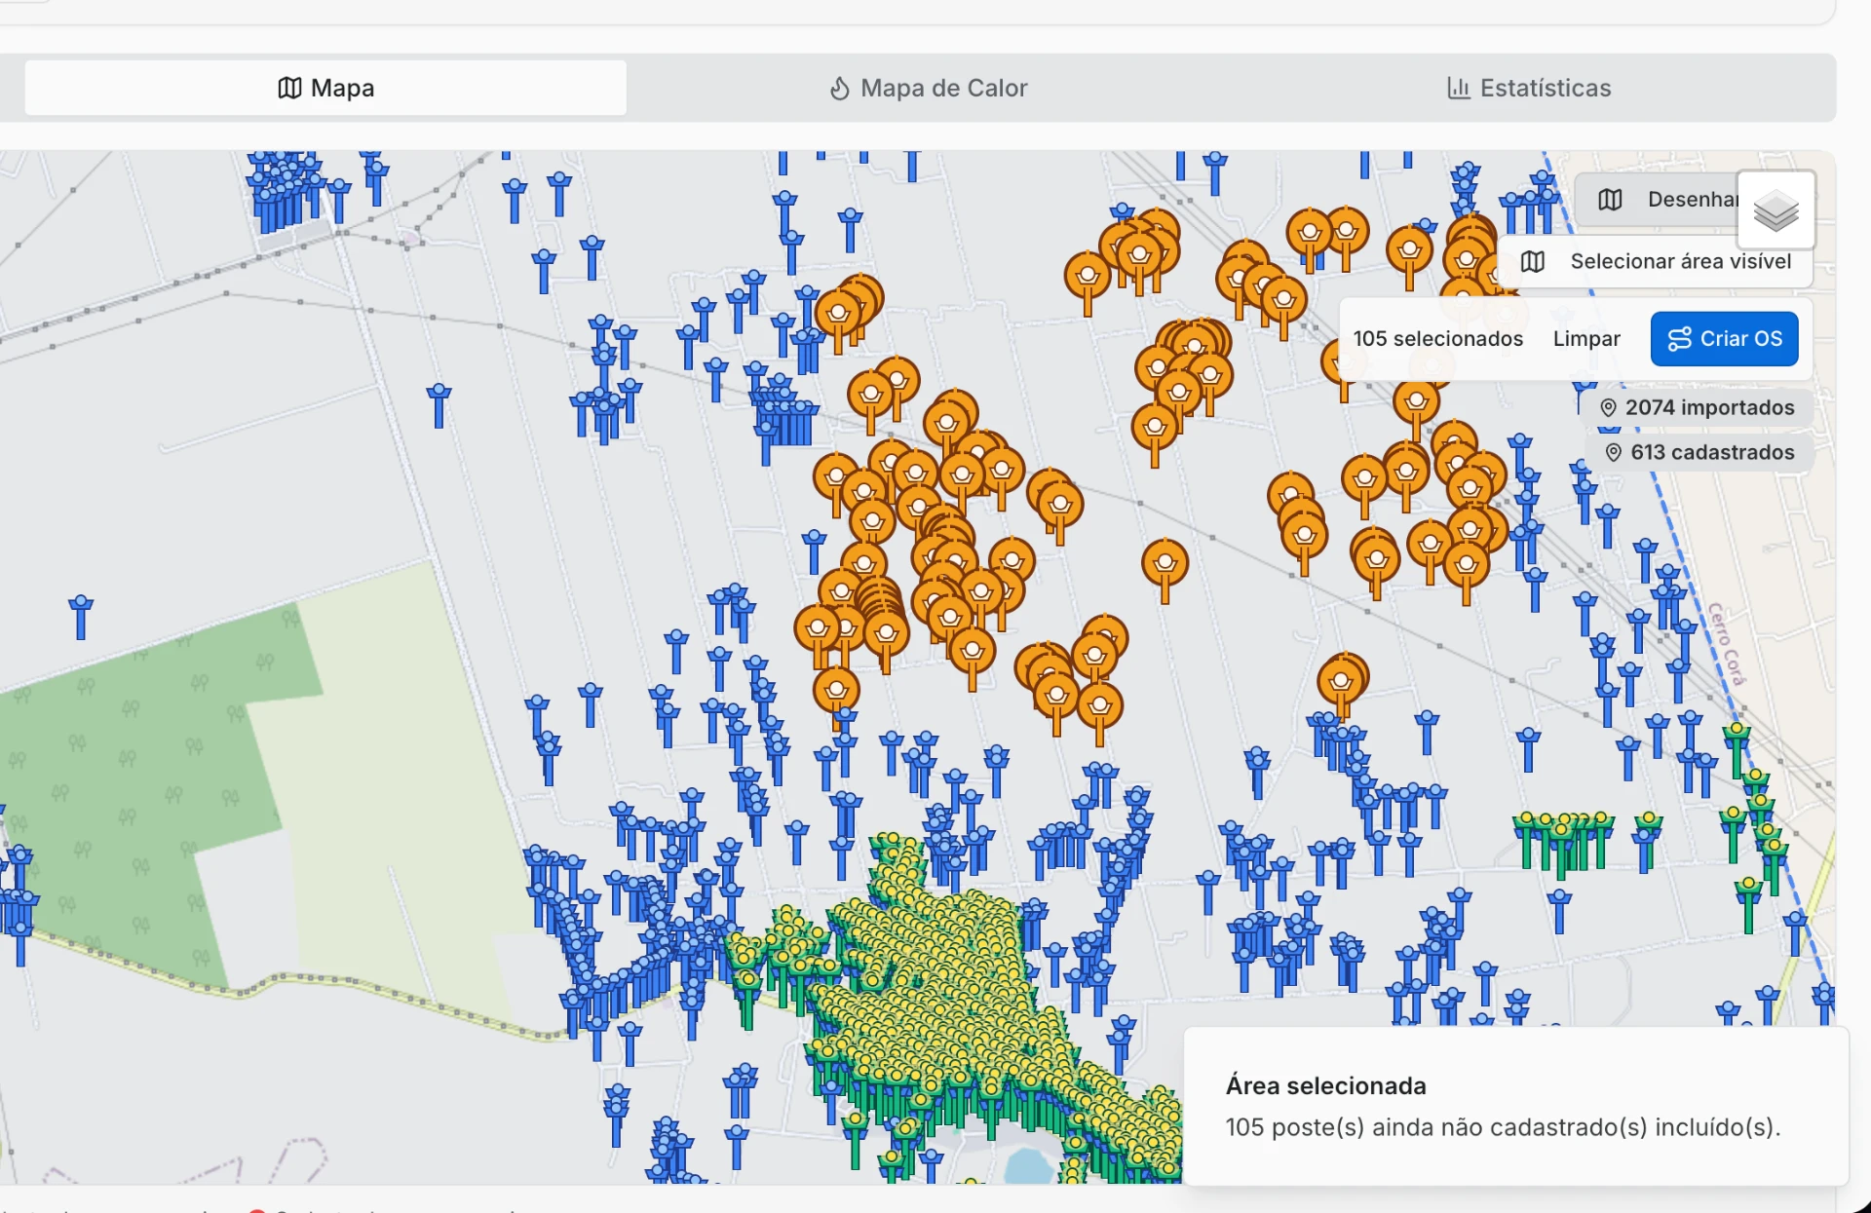Click the isolated blue pole marker at far left
The height and width of the screenshot is (1213, 1871).
point(81,618)
